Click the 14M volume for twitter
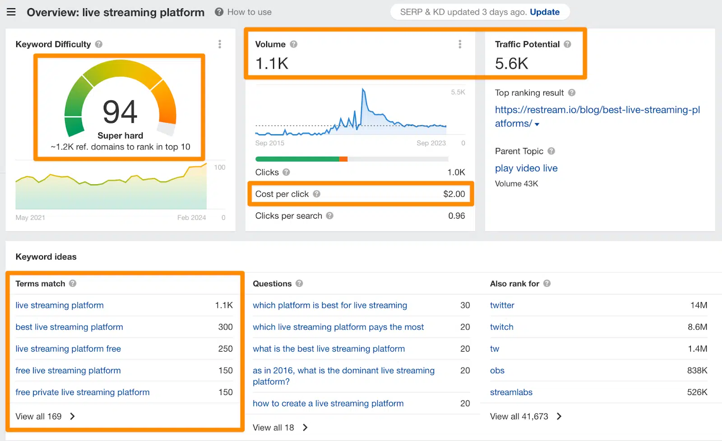722x441 pixels. click(x=699, y=305)
